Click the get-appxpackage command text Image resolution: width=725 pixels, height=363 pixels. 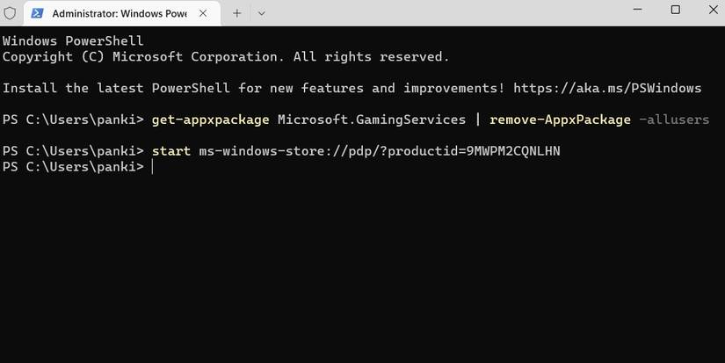coord(210,120)
